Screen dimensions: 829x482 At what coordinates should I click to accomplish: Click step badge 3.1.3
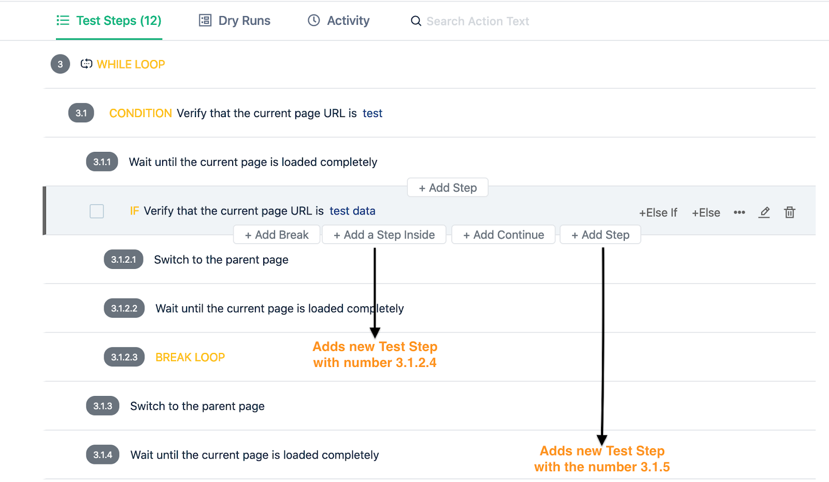pos(103,406)
